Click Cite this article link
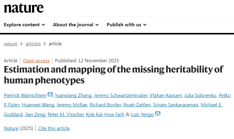234x139 pixels. point(54,128)
